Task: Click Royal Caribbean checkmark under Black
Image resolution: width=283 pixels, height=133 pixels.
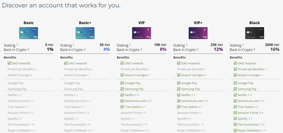Action: (235, 131)
